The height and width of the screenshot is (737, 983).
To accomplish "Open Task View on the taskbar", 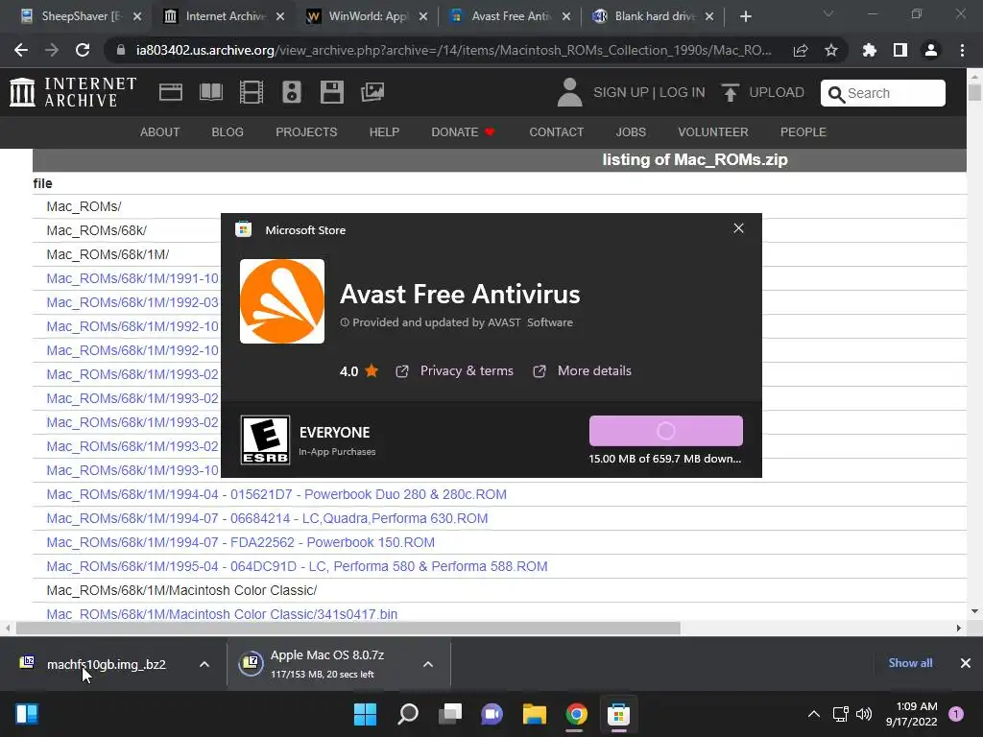I will point(450,714).
